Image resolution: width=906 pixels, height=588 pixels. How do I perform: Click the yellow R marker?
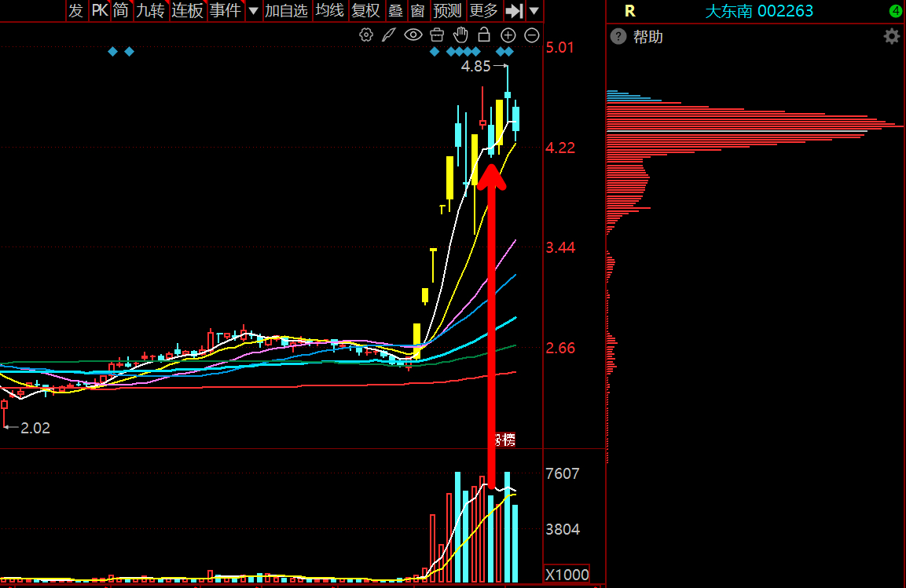(x=630, y=11)
